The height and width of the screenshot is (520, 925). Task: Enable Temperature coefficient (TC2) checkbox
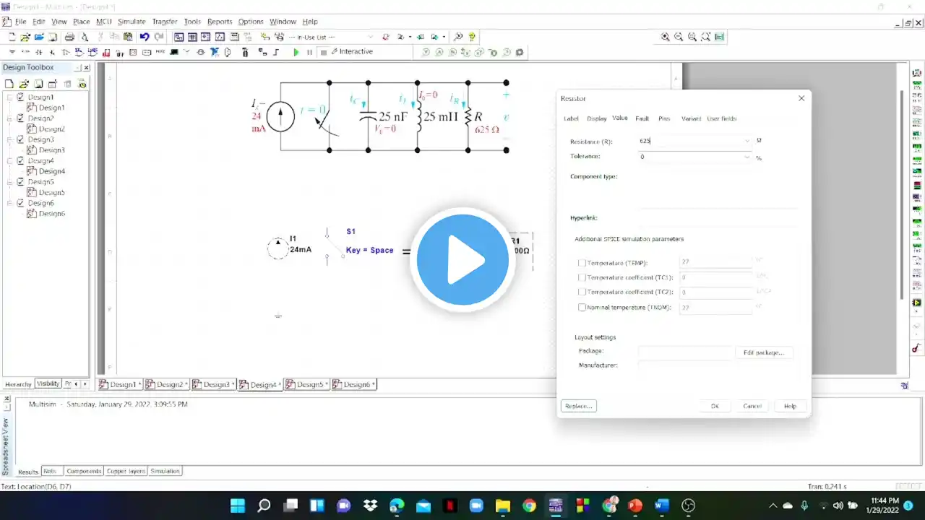[x=582, y=292]
